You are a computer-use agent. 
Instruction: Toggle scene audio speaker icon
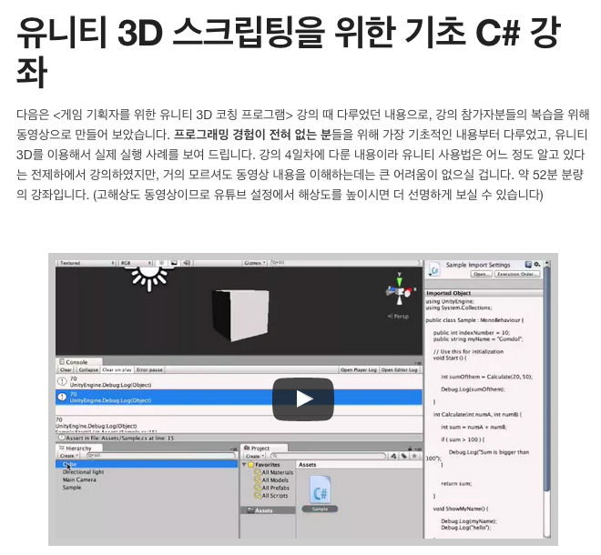pyautogui.click(x=187, y=263)
